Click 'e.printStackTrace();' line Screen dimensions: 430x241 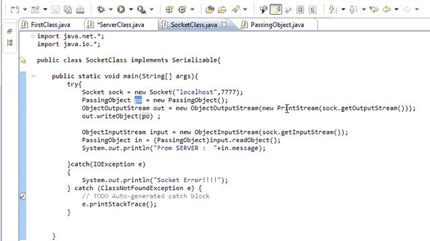[x=120, y=204]
